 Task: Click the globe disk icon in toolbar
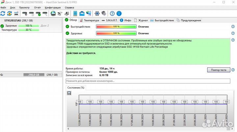53,13
